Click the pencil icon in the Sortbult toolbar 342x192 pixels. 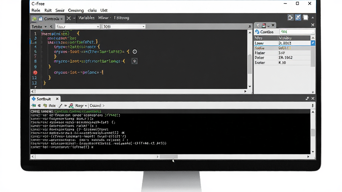60,106
